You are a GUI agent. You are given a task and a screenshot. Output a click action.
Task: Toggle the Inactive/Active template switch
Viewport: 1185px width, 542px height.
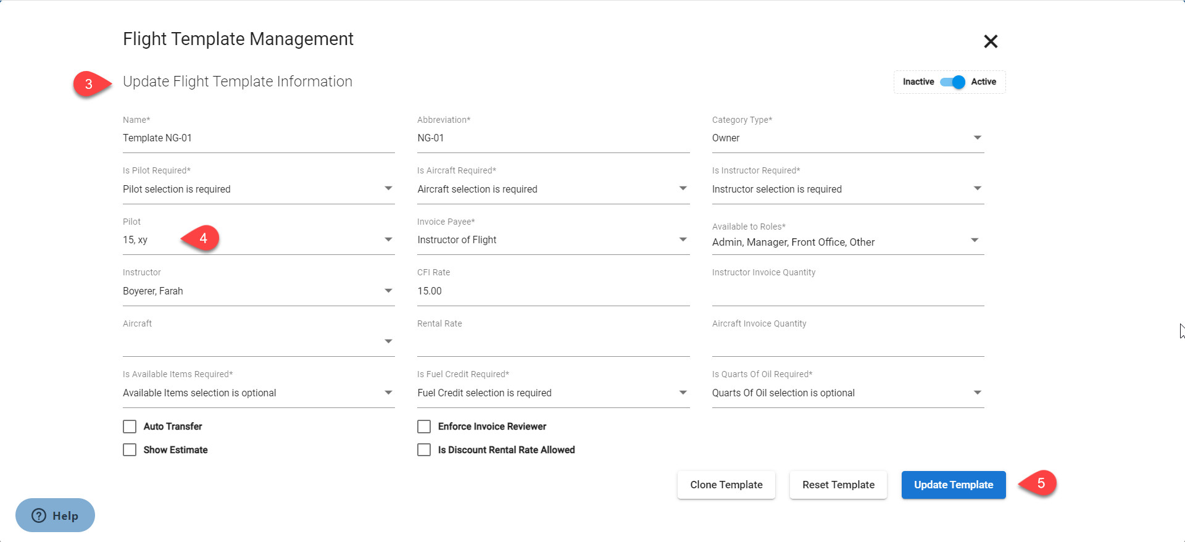click(x=952, y=82)
